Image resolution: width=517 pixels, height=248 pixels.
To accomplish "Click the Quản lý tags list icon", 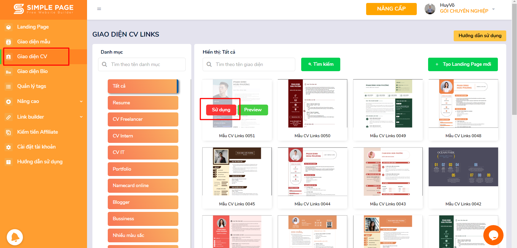I will pos(9,87).
